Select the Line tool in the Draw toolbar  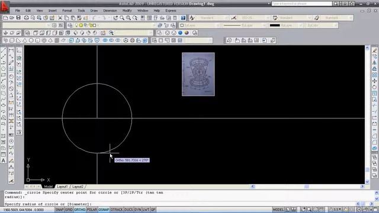tap(4, 50)
